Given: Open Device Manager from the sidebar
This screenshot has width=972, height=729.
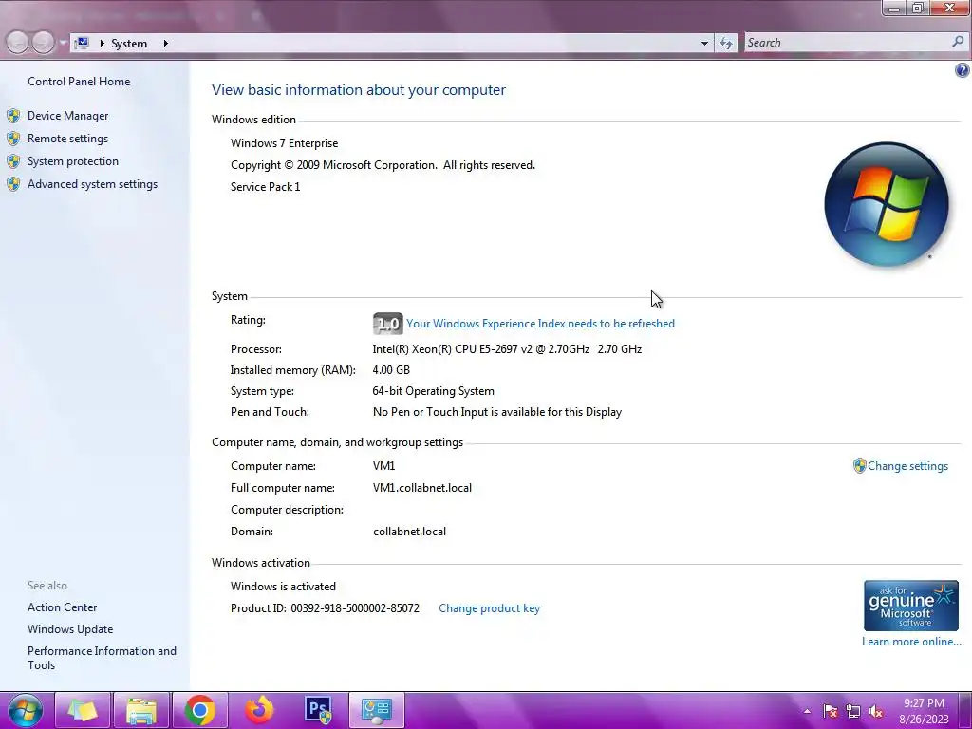Looking at the screenshot, I should pyautogui.click(x=67, y=116).
